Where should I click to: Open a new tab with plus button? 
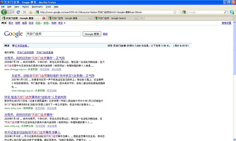tap(142, 18)
